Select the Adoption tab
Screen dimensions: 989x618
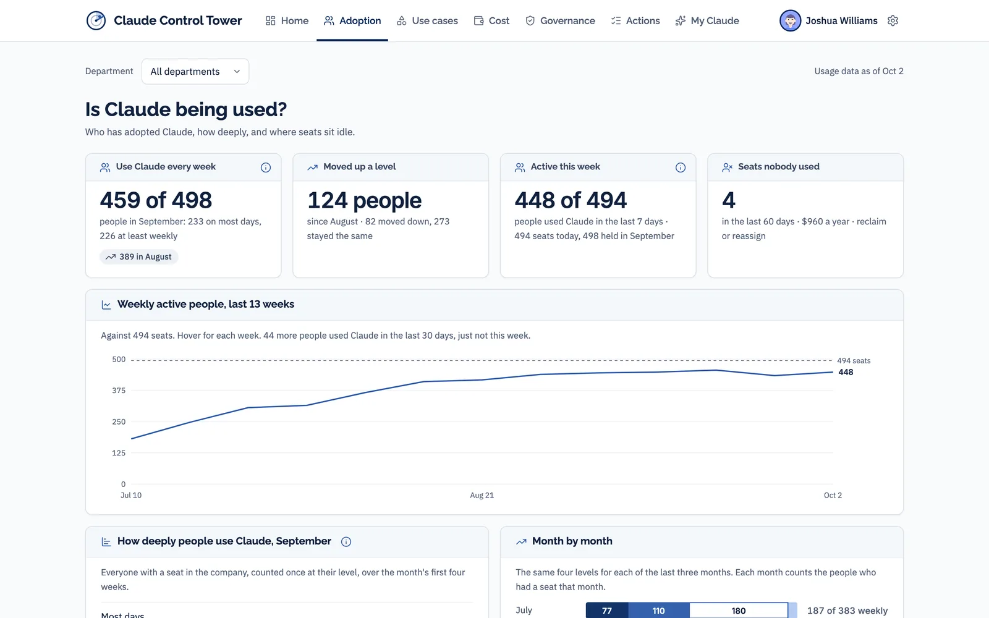[x=352, y=20]
